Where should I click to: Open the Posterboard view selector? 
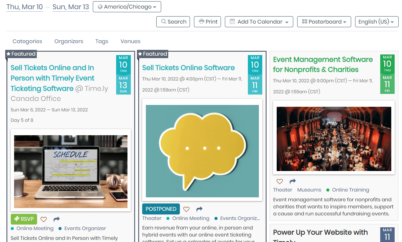324,22
